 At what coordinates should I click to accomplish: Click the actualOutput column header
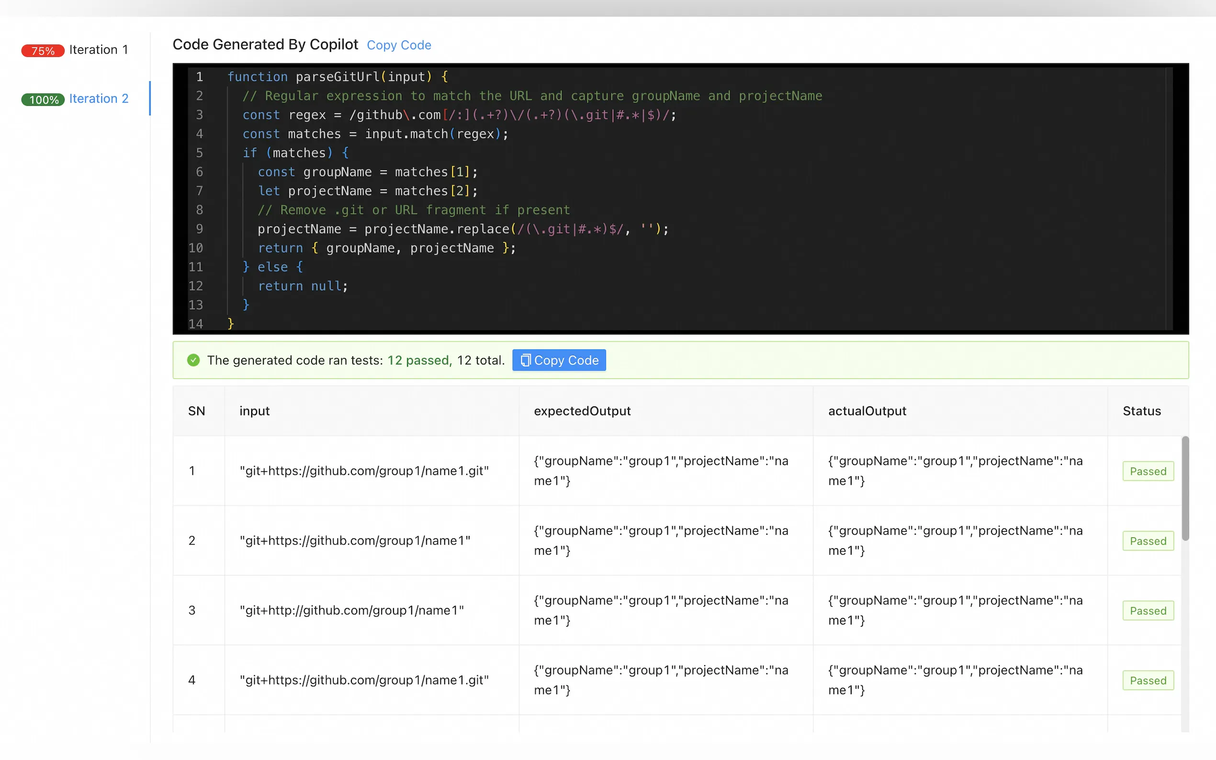pyautogui.click(x=867, y=411)
